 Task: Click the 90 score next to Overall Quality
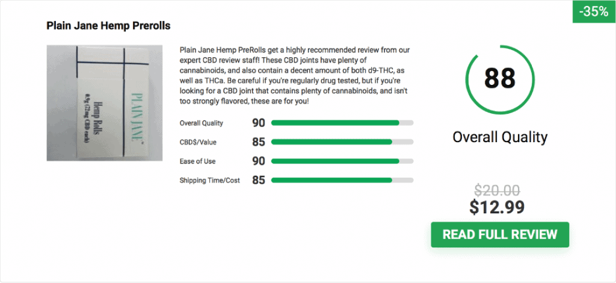click(x=259, y=123)
